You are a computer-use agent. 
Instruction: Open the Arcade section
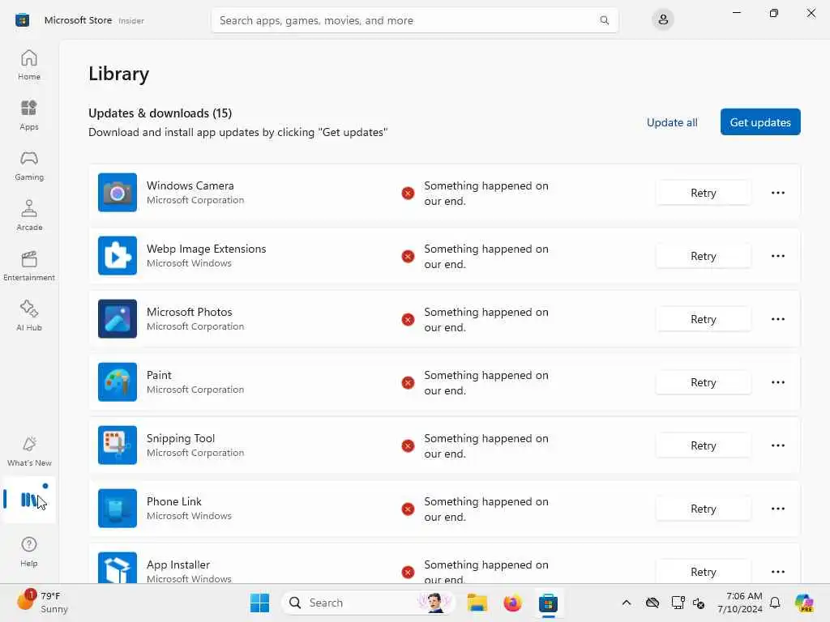click(x=29, y=215)
